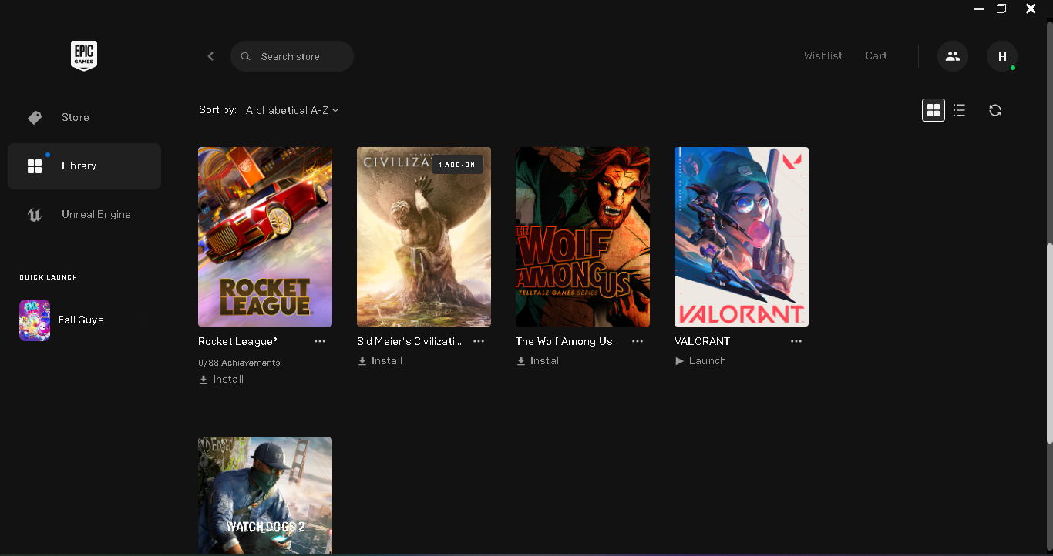
Task: Click the Fall Guys quick launch icon
Action: coord(35,320)
